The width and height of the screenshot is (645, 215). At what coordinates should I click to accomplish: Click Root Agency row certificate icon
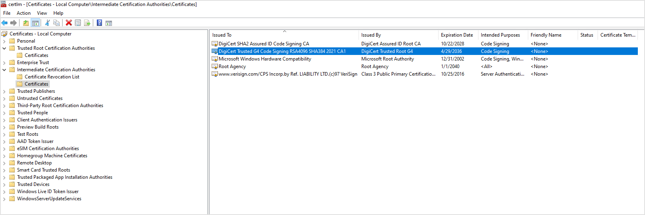pyautogui.click(x=215, y=66)
